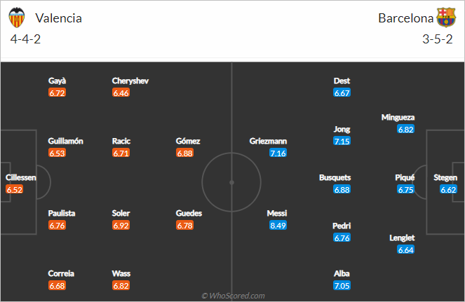Click the WhoScored.com watermark
The height and width of the screenshot is (302, 465).
click(x=233, y=296)
